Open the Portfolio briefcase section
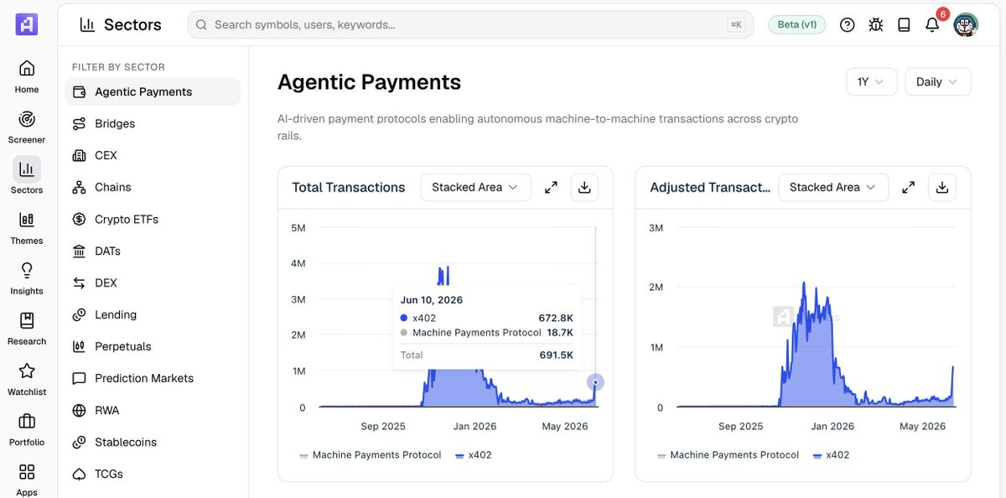 click(27, 428)
